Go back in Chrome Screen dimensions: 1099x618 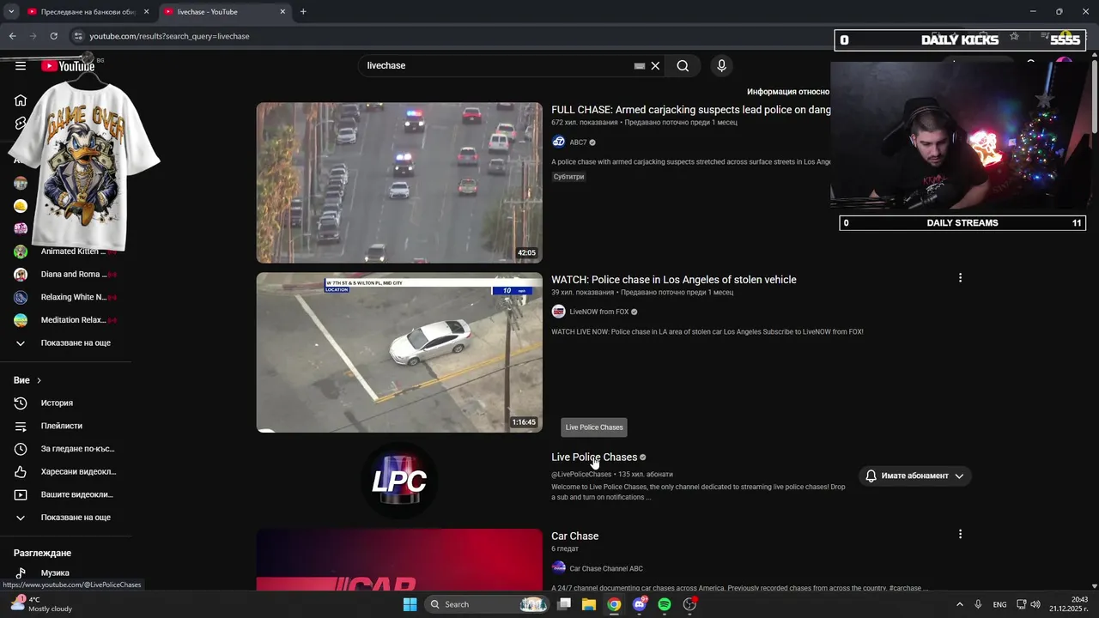click(x=12, y=36)
